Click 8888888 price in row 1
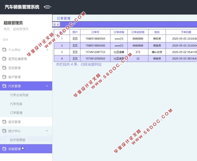 point(138,39)
